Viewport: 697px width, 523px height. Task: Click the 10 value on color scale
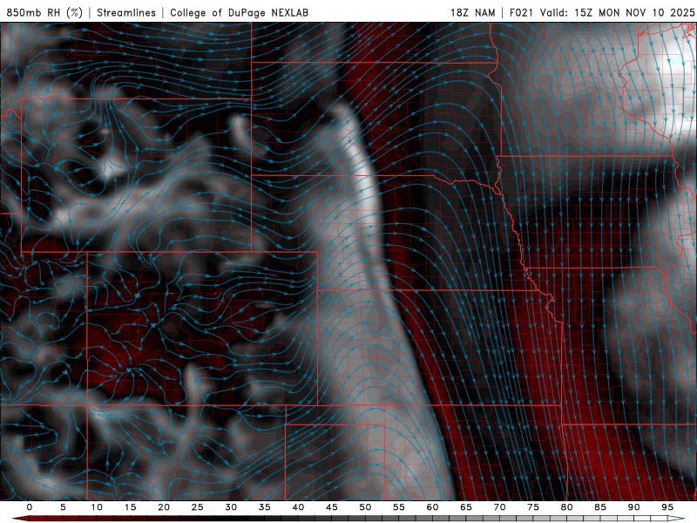97,507
